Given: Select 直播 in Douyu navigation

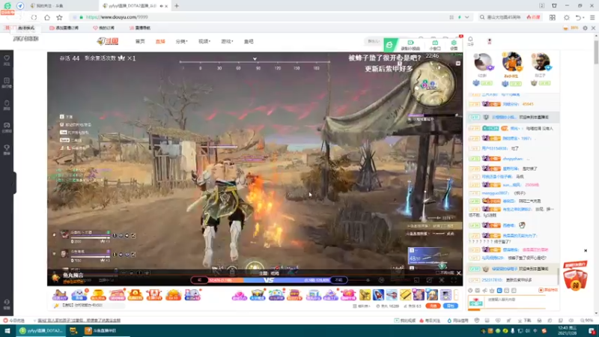Looking at the screenshot, I should point(160,41).
